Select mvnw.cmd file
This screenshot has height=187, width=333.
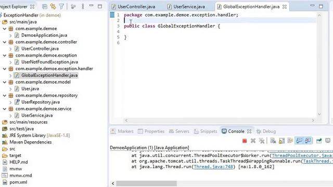21,176
